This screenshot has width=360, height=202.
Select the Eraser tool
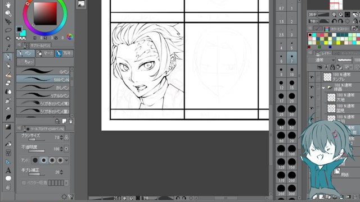click(x=8, y=82)
